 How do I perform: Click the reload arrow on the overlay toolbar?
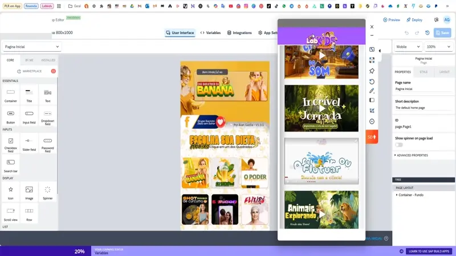pos(372,81)
